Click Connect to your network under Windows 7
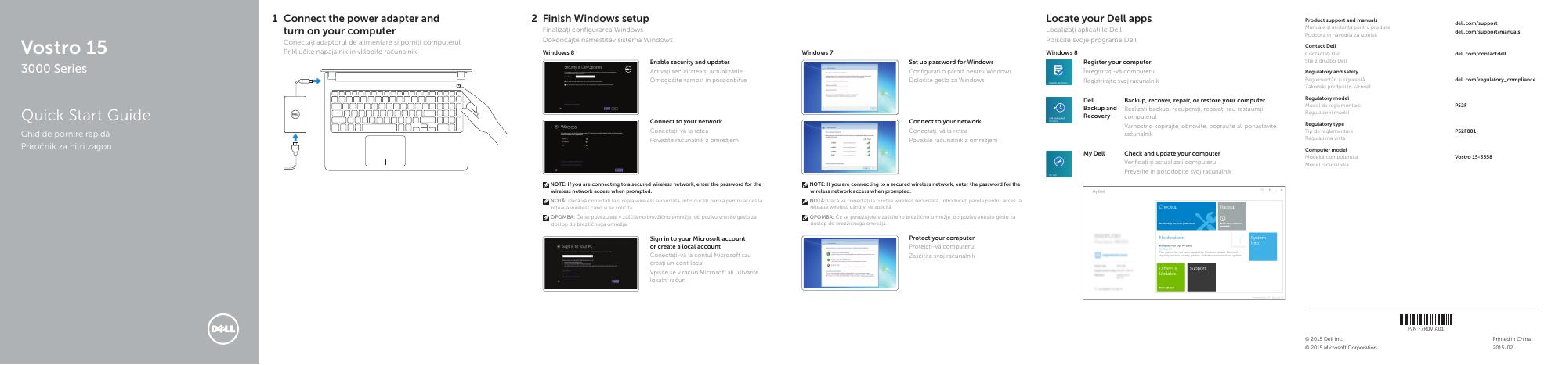1555x365 pixels. [945, 122]
